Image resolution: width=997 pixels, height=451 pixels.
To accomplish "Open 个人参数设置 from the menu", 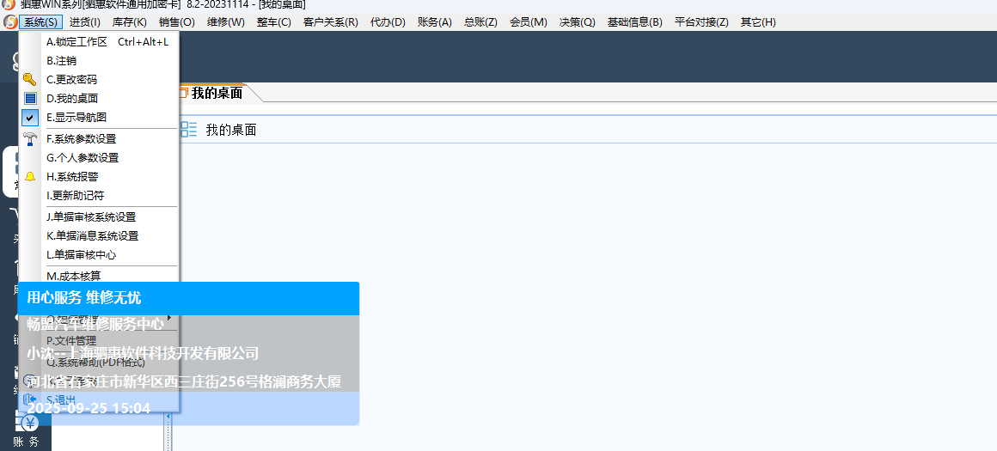I will 83,158.
